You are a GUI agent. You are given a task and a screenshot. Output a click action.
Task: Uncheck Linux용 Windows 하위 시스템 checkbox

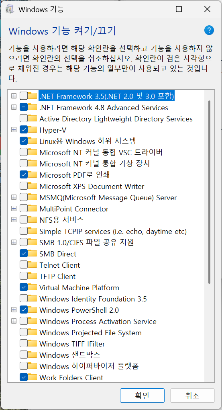pyautogui.click(x=24, y=141)
